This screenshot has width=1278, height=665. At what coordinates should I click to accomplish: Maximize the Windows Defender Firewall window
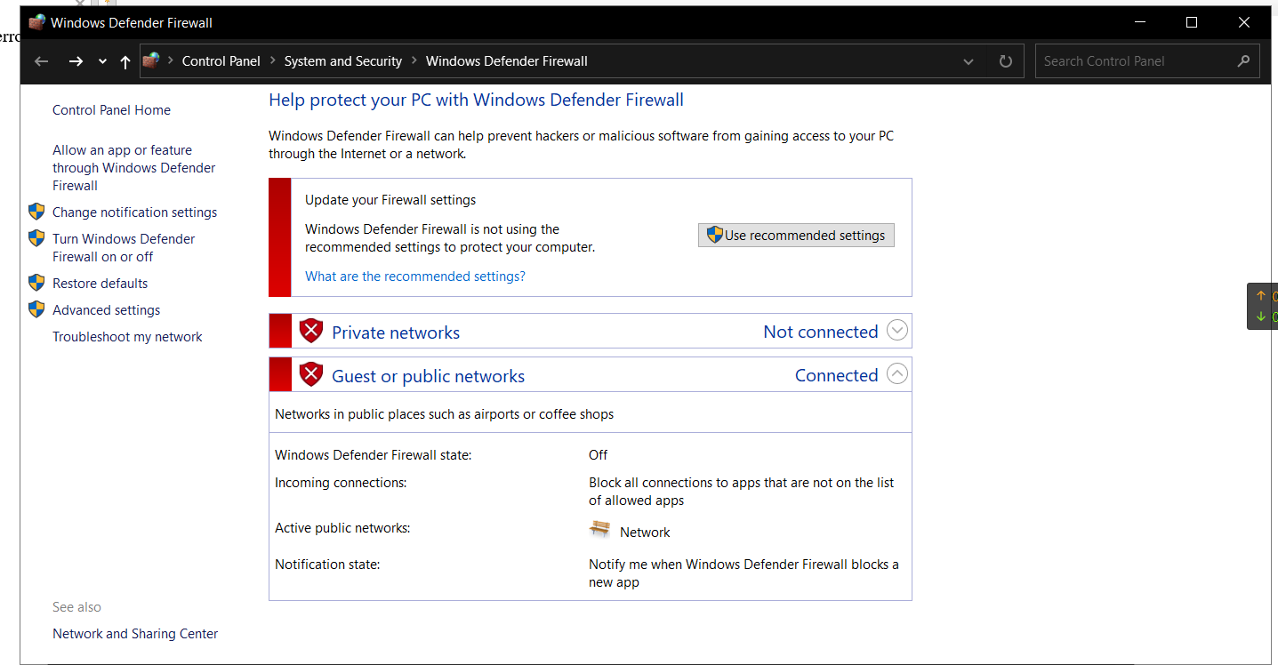point(1192,22)
